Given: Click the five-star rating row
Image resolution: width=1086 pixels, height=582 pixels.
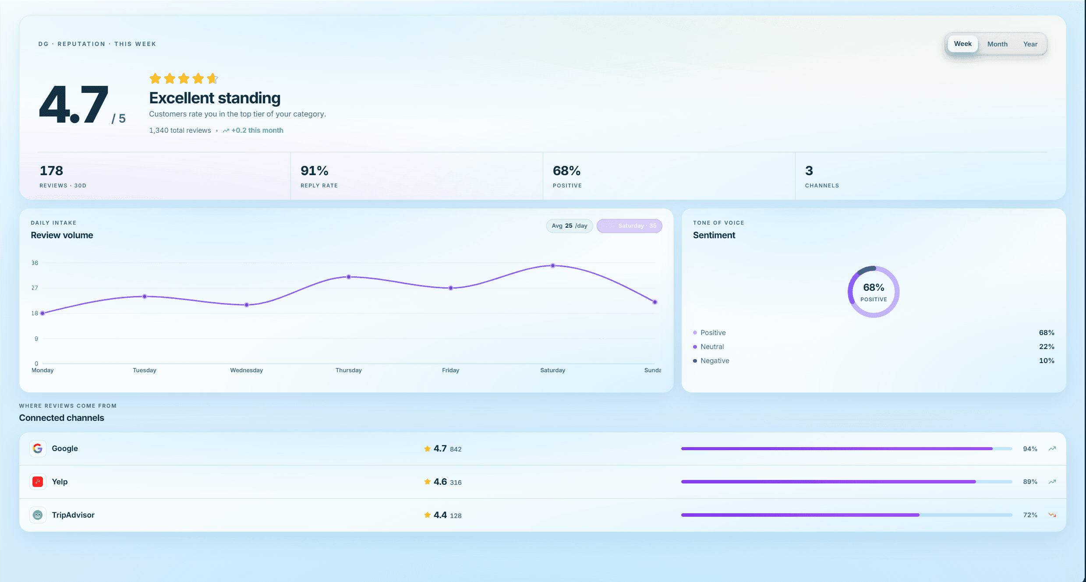Looking at the screenshot, I should click(x=184, y=78).
